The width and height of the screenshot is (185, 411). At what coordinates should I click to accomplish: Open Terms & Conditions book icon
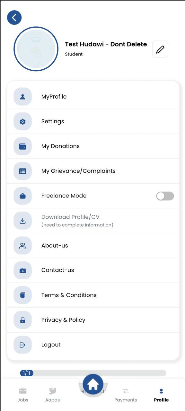(22, 295)
